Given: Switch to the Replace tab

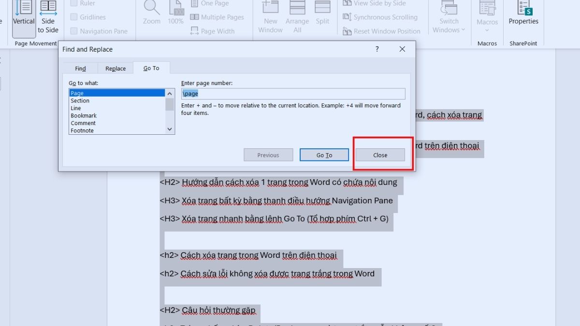Looking at the screenshot, I should click(x=116, y=69).
